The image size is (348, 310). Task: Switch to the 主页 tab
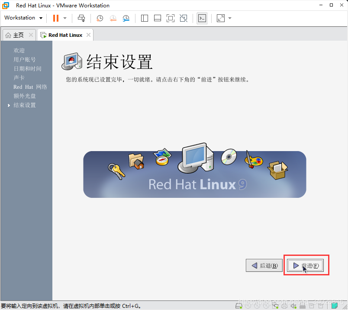pyautogui.click(x=18, y=35)
